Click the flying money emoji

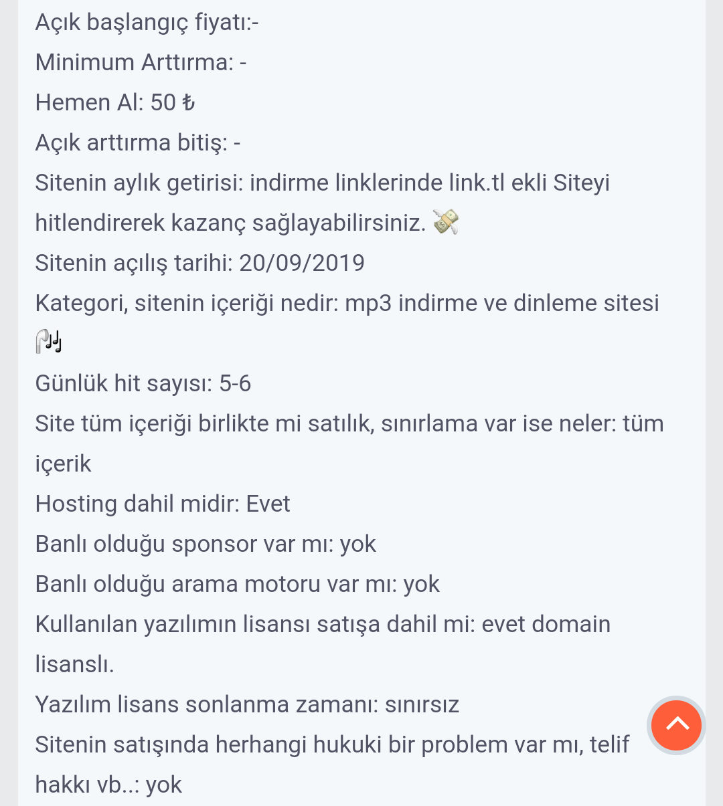(x=446, y=222)
